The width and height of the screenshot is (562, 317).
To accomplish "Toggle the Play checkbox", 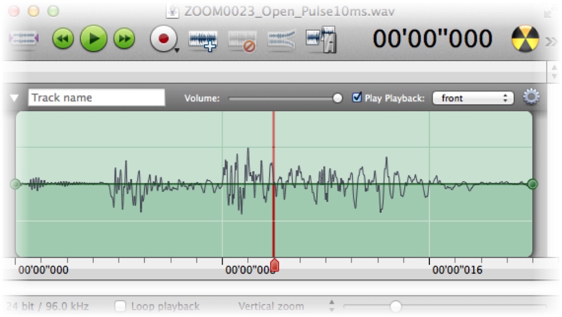I will pos(357,97).
